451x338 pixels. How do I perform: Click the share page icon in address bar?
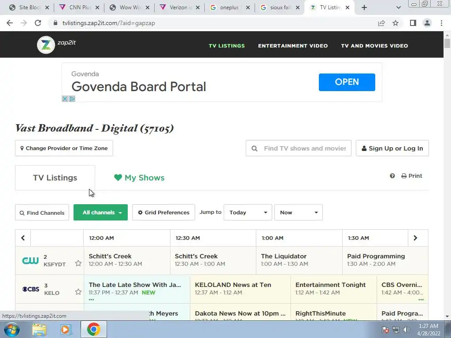coord(381,23)
